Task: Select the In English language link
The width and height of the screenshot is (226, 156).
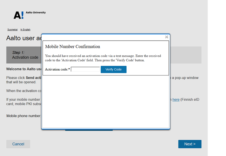Action: tap(25, 30)
